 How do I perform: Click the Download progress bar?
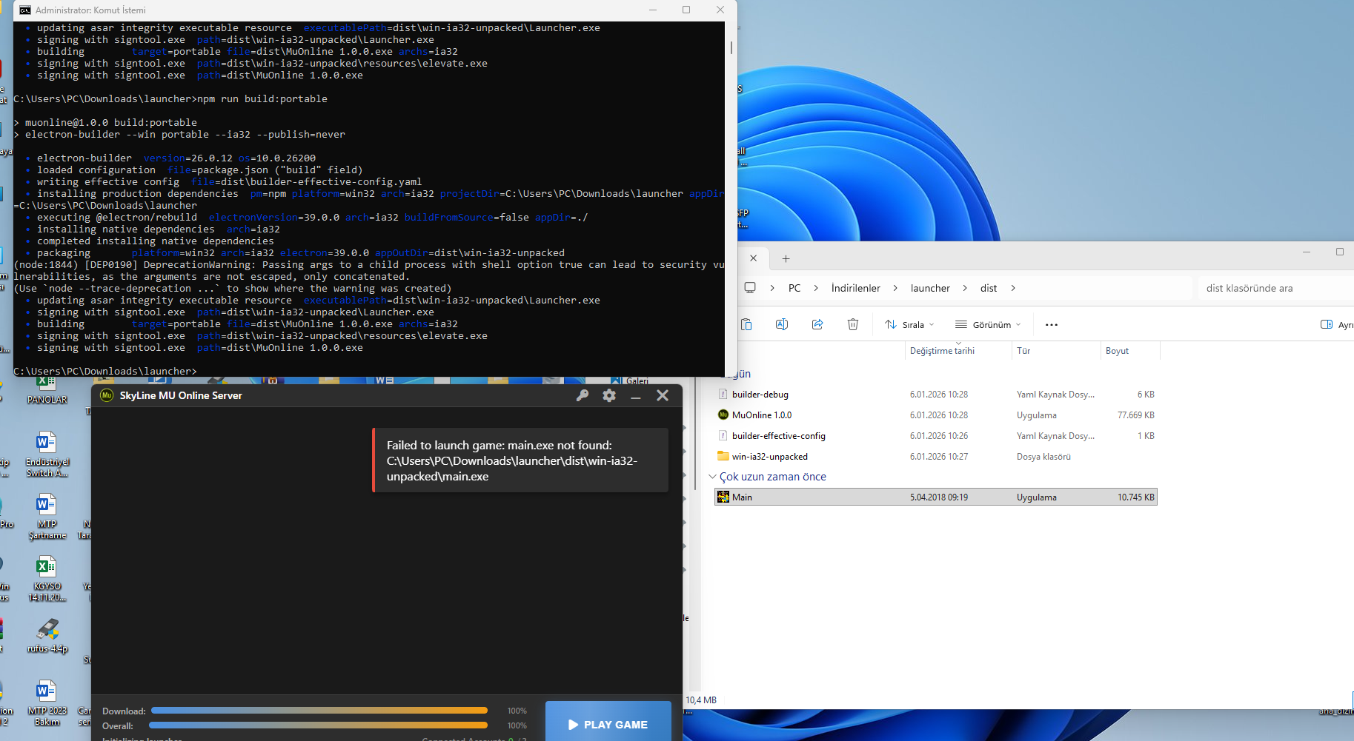(319, 711)
